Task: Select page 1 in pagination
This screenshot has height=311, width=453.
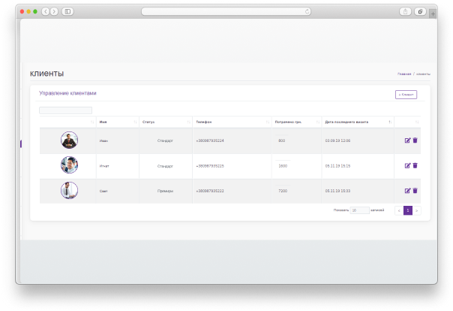Action: 407,210
